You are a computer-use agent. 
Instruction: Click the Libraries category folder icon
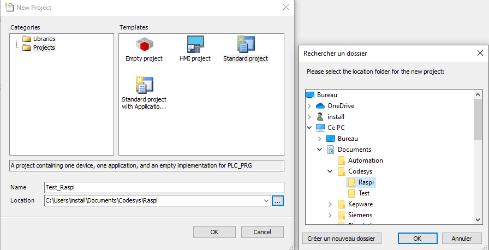tap(27, 39)
